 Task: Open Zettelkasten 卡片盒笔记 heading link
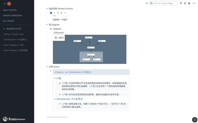pos(70,99)
